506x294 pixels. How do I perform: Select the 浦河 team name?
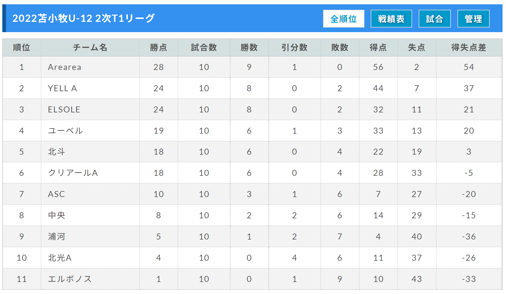click(57, 237)
